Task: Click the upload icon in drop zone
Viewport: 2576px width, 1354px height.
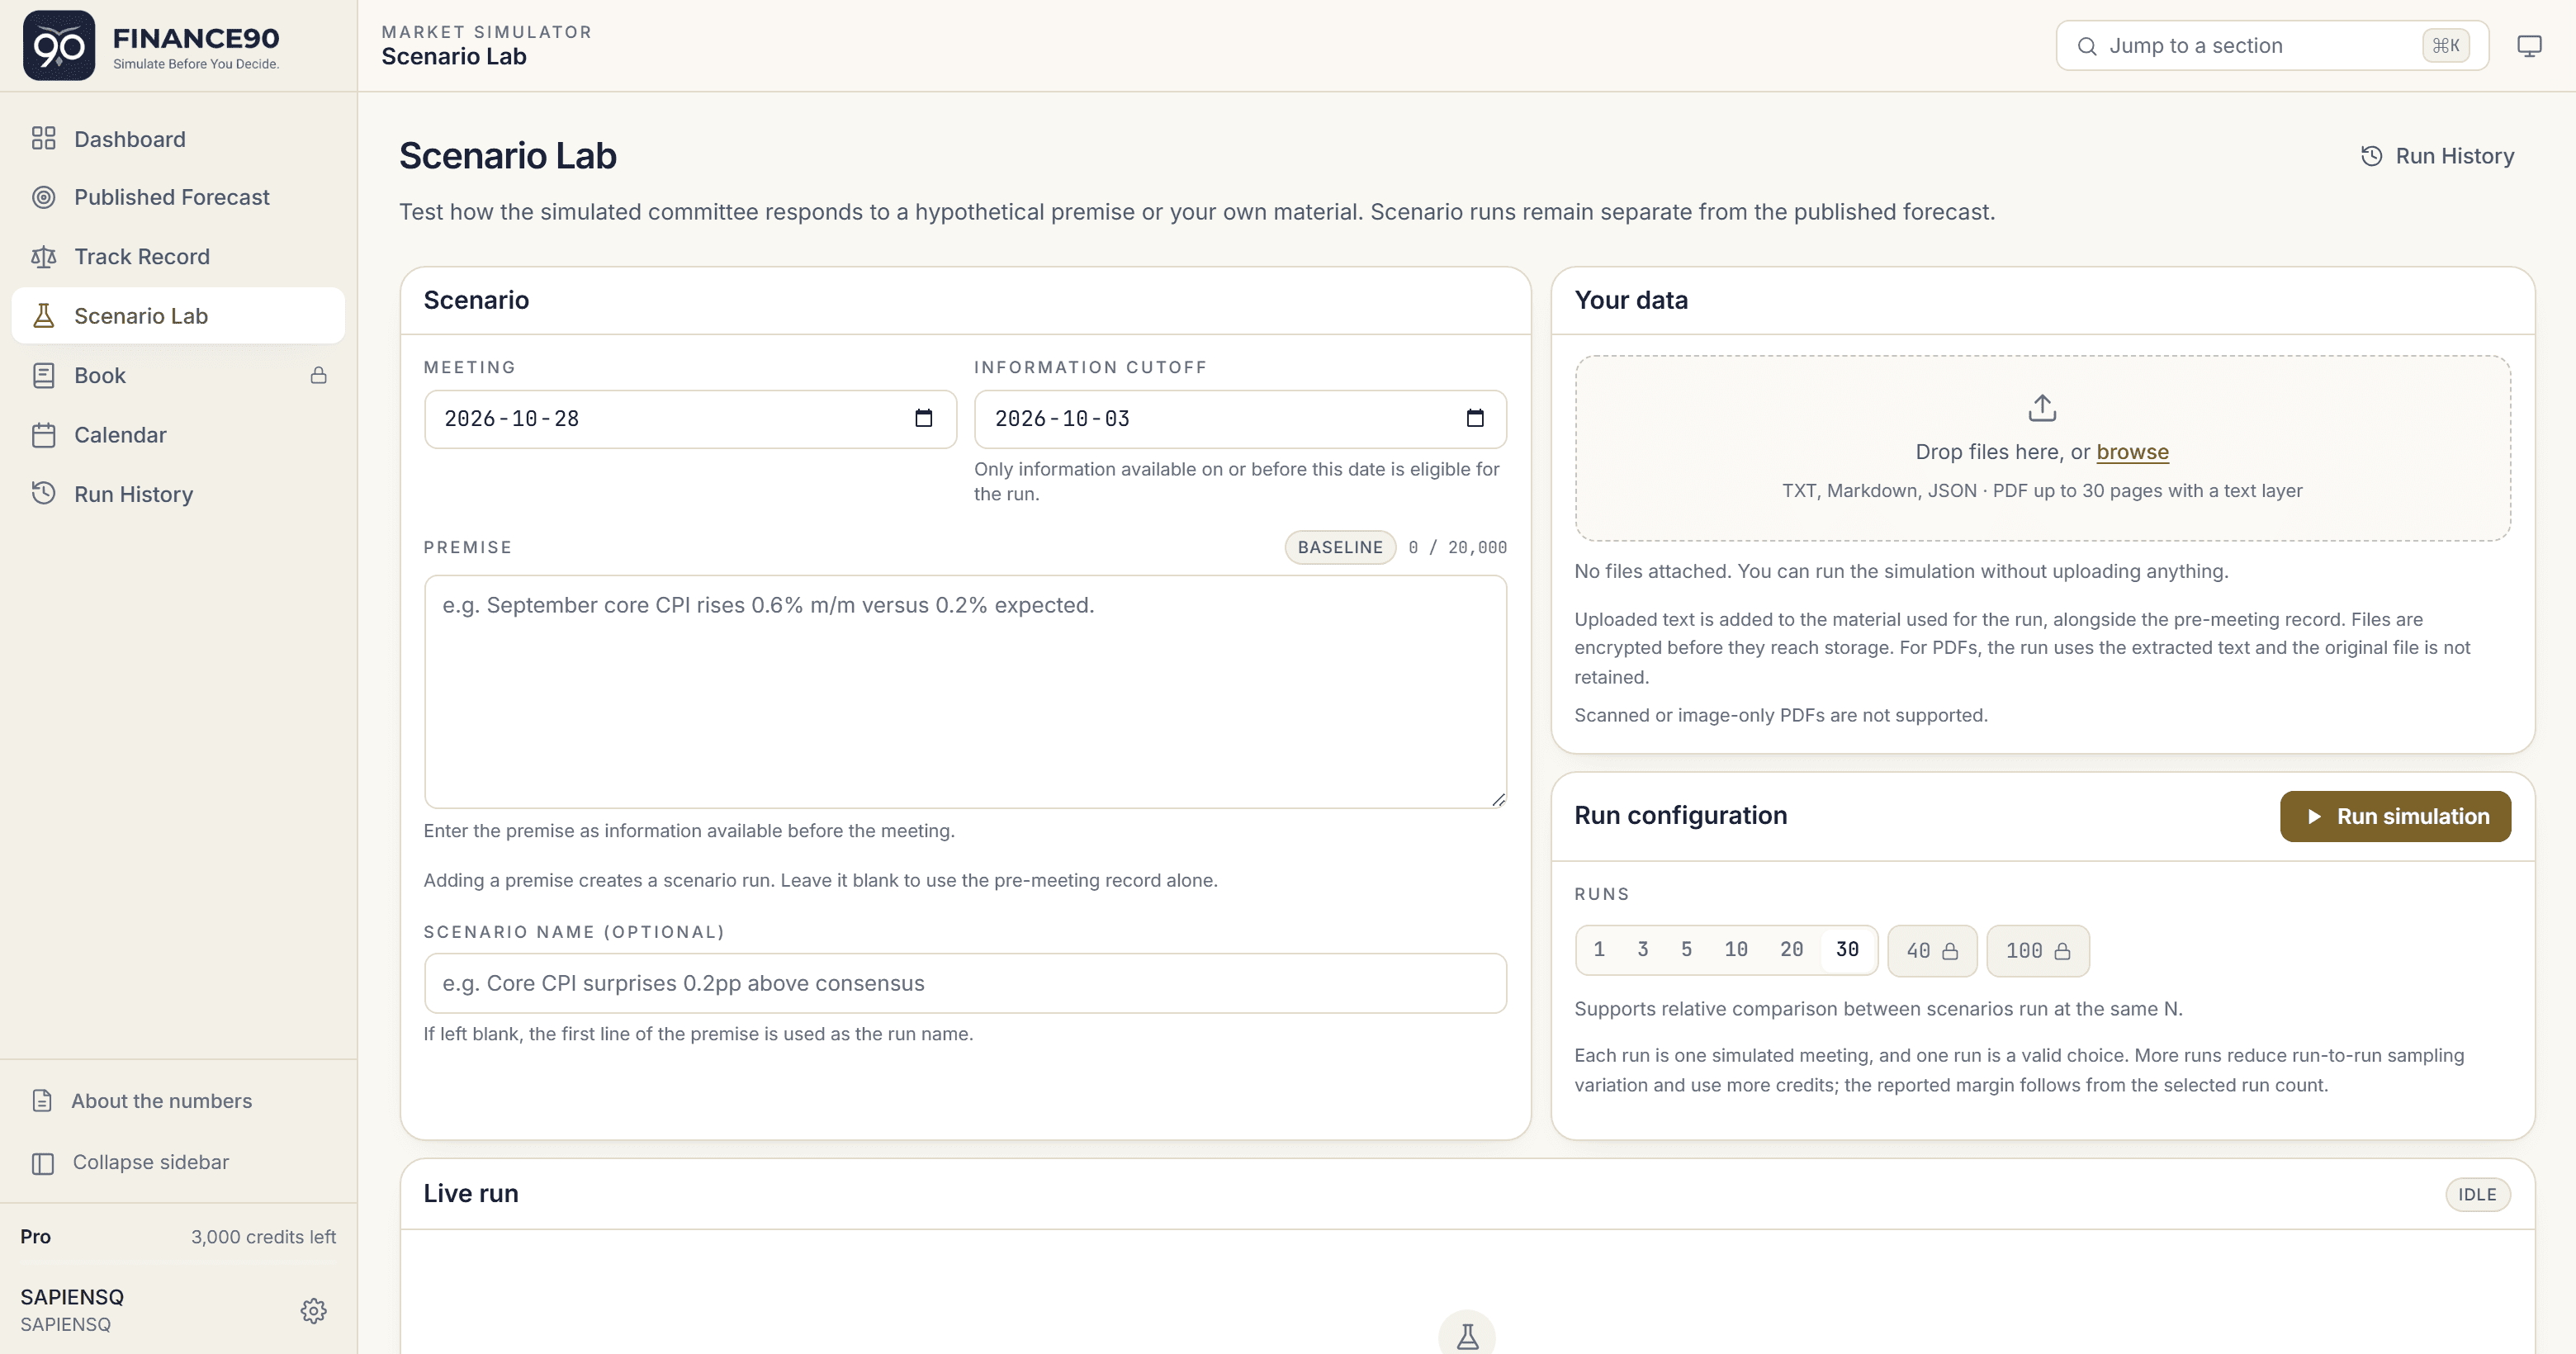Action: (x=2042, y=407)
